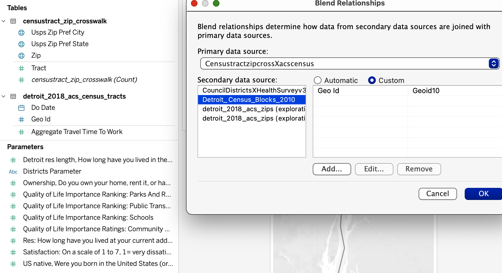Click the table icon for detroit_2018_acs_census_tracts
The height and width of the screenshot is (273, 502).
click(13, 96)
